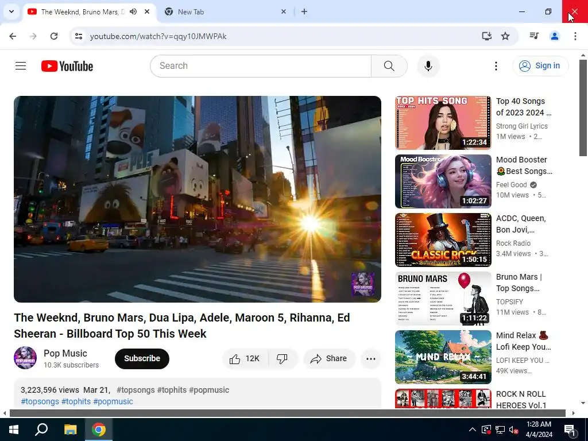Image resolution: width=588 pixels, height=441 pixels.
Task: Open Bruno Mars Top Songs thumbnail
Action: point(443,298)
